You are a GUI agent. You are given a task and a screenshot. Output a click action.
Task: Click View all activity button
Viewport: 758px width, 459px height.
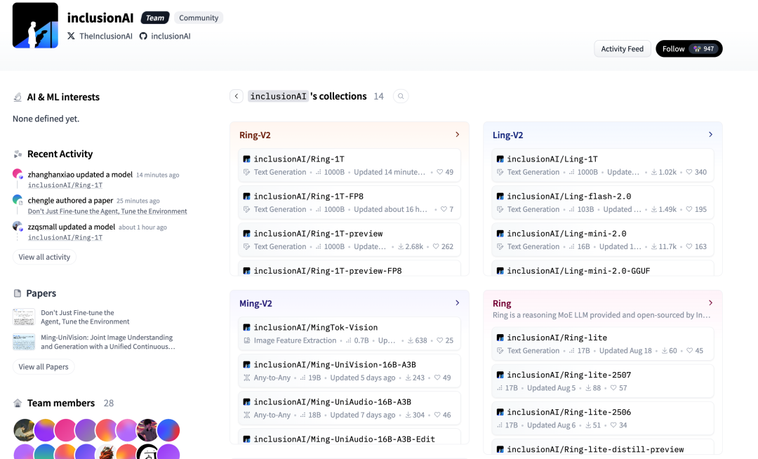click(x=44, y=257)
